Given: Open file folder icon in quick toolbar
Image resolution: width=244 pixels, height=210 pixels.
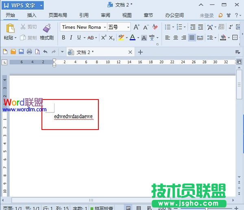Looking at the screenshot, I should click(13, 52).
